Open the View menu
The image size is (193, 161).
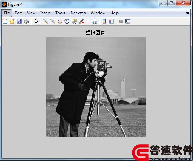click(31, 13)
